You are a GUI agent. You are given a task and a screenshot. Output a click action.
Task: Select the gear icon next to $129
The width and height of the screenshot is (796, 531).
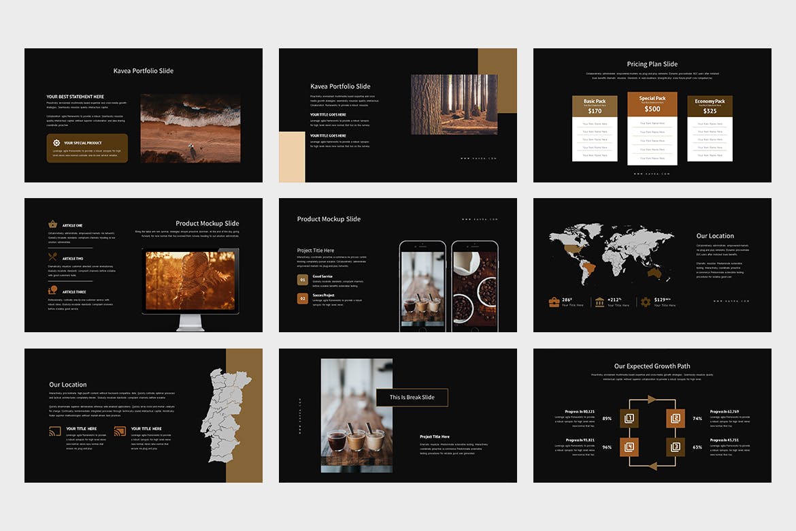pyautogui.click(x=645, y=302)
